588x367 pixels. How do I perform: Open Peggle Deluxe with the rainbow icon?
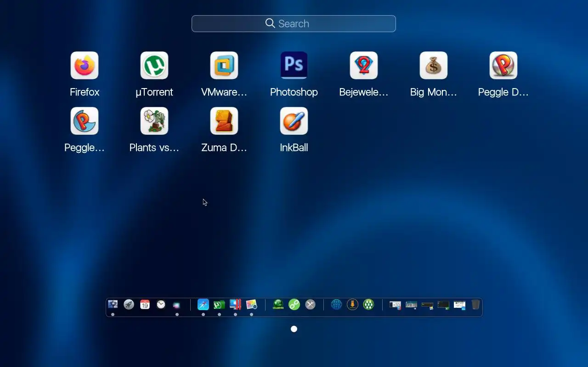pos(503,66)
